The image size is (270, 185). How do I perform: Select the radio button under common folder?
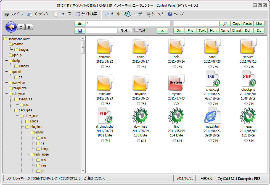(102, 67)
